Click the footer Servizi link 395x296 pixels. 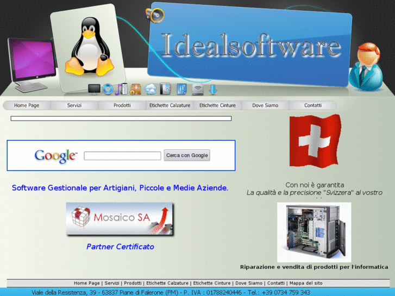coord(112,283)
